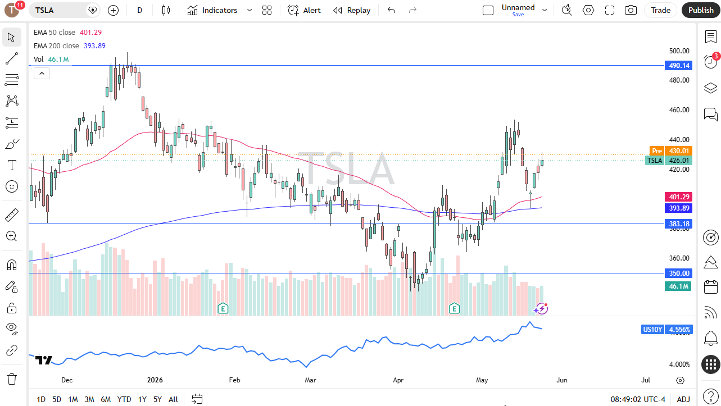Toggle ADJ adjusted data setting
The image size is (721, 406).
point(683,399)
